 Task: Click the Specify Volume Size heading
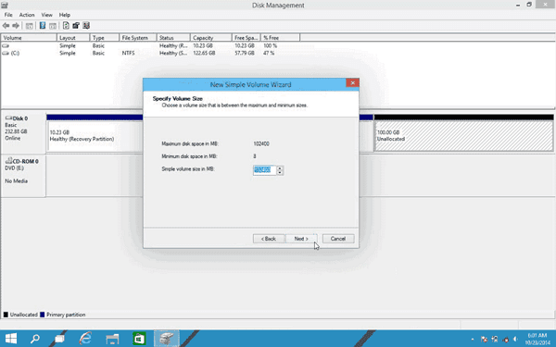(177, 98)
